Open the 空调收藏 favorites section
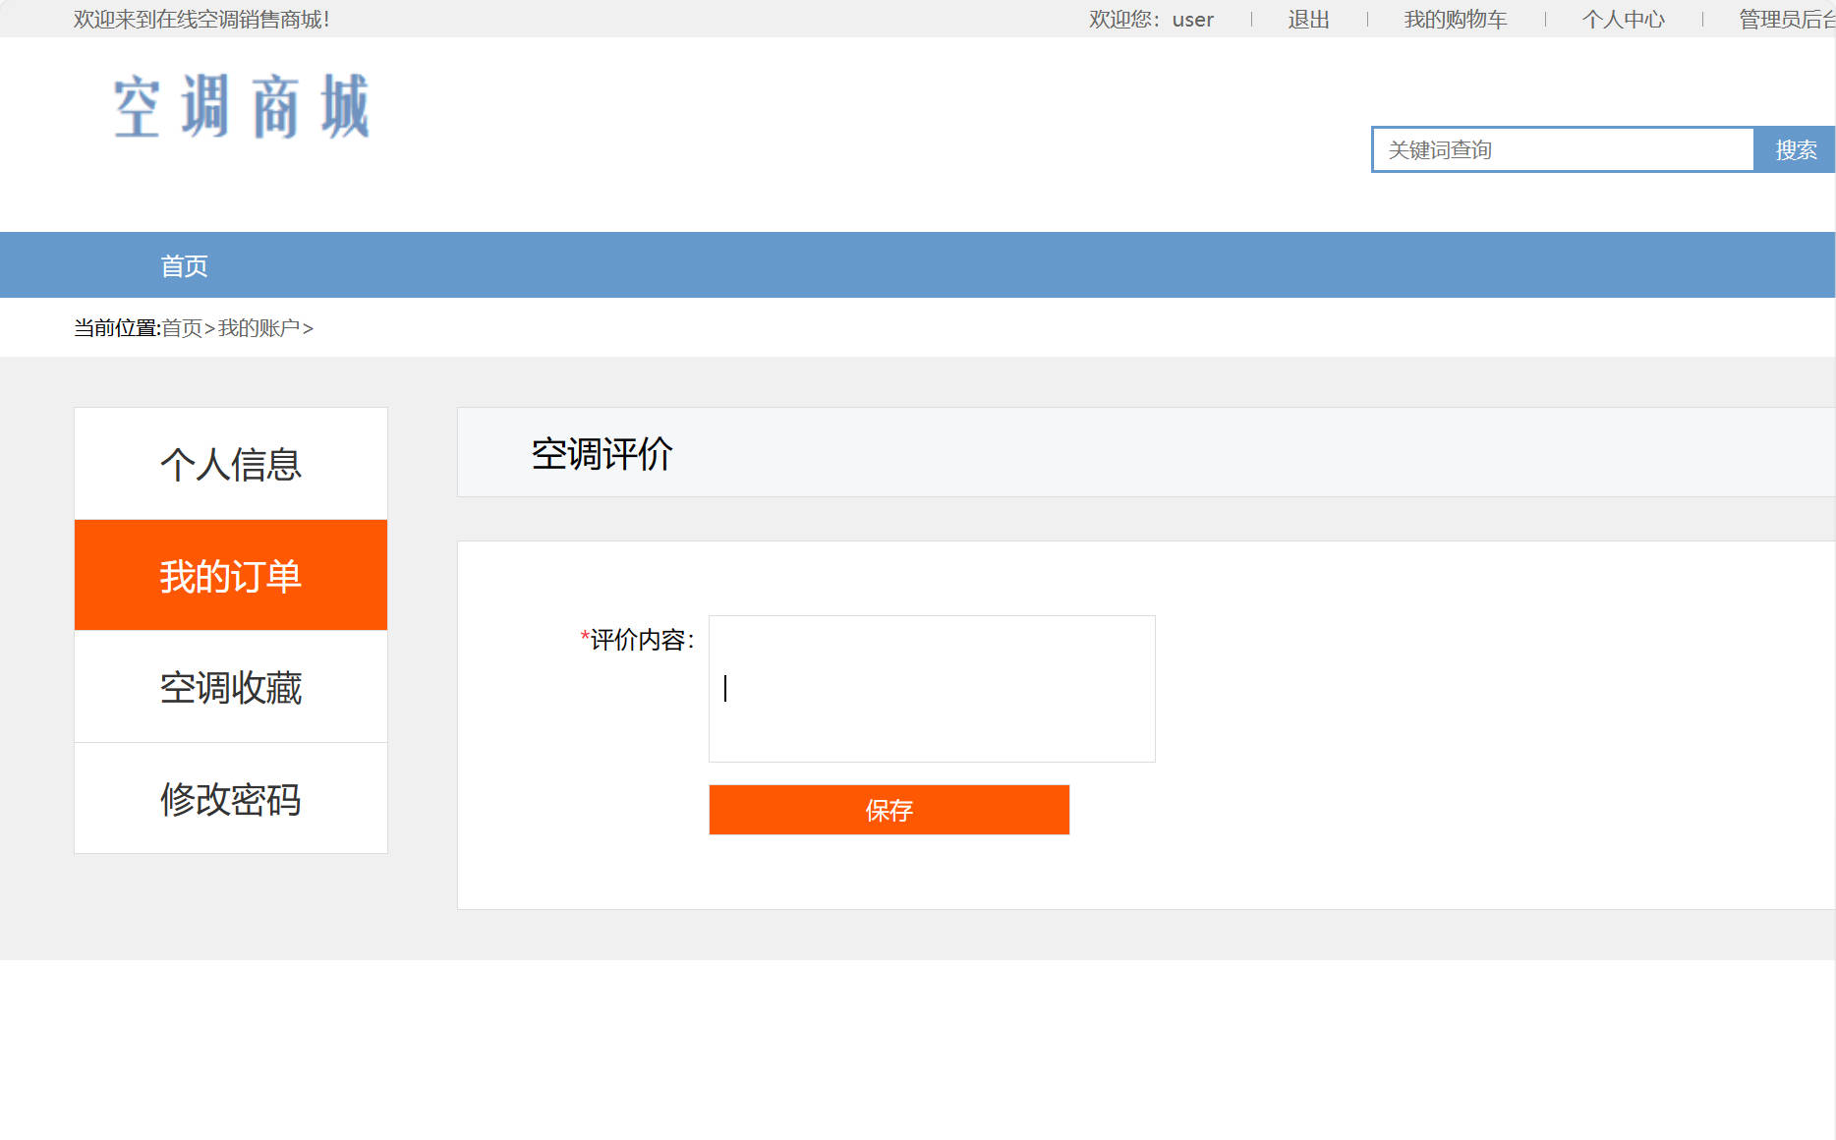Viewport: 1836px width, 1140px height. pyautogui.click(x=230, y=688)
